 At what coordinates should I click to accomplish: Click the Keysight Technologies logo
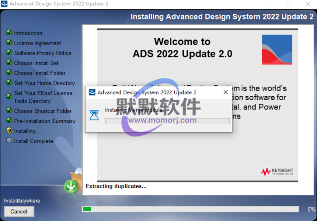pyautogui.click(x=277, y=172)
